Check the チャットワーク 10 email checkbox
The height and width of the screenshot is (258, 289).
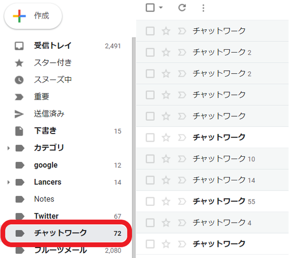tap(150, 159)
